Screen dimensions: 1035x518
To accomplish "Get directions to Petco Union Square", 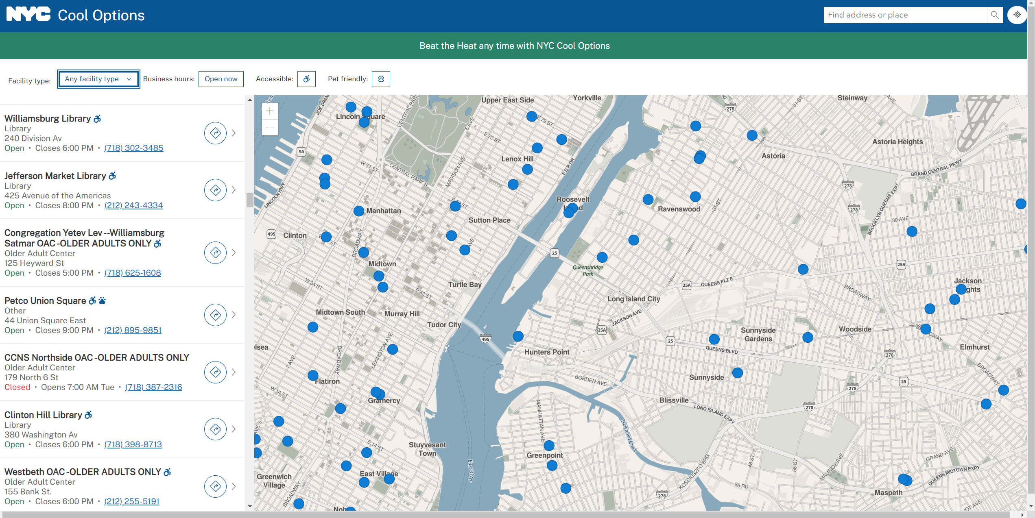I will pyautogui.click(x=215, y=315).
